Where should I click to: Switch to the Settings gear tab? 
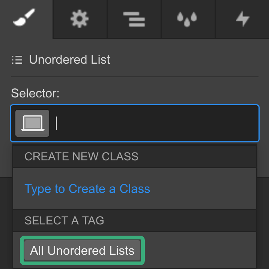pos(80,19)
